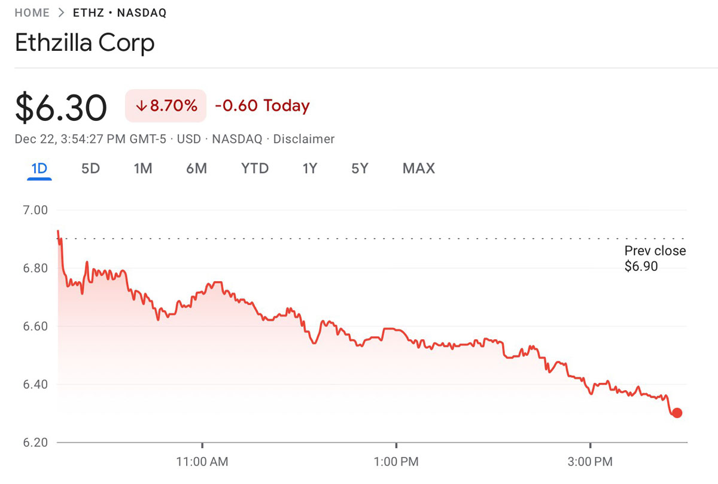This screenshot has width=718, height=484.
Task: Open the Disclaimer link
Action: click(304, 139)
